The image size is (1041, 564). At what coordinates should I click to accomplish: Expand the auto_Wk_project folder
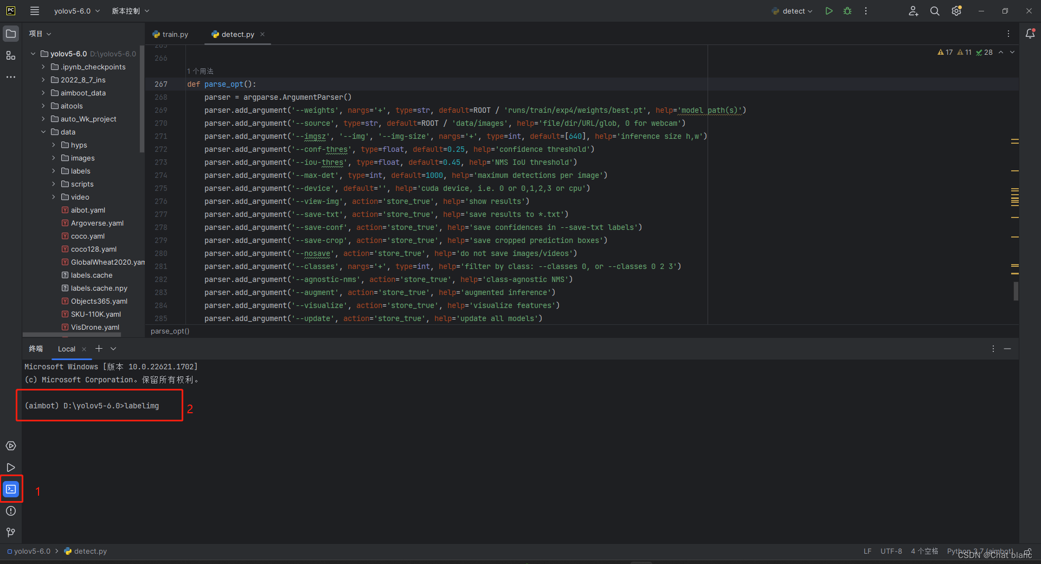pos(43,119)
